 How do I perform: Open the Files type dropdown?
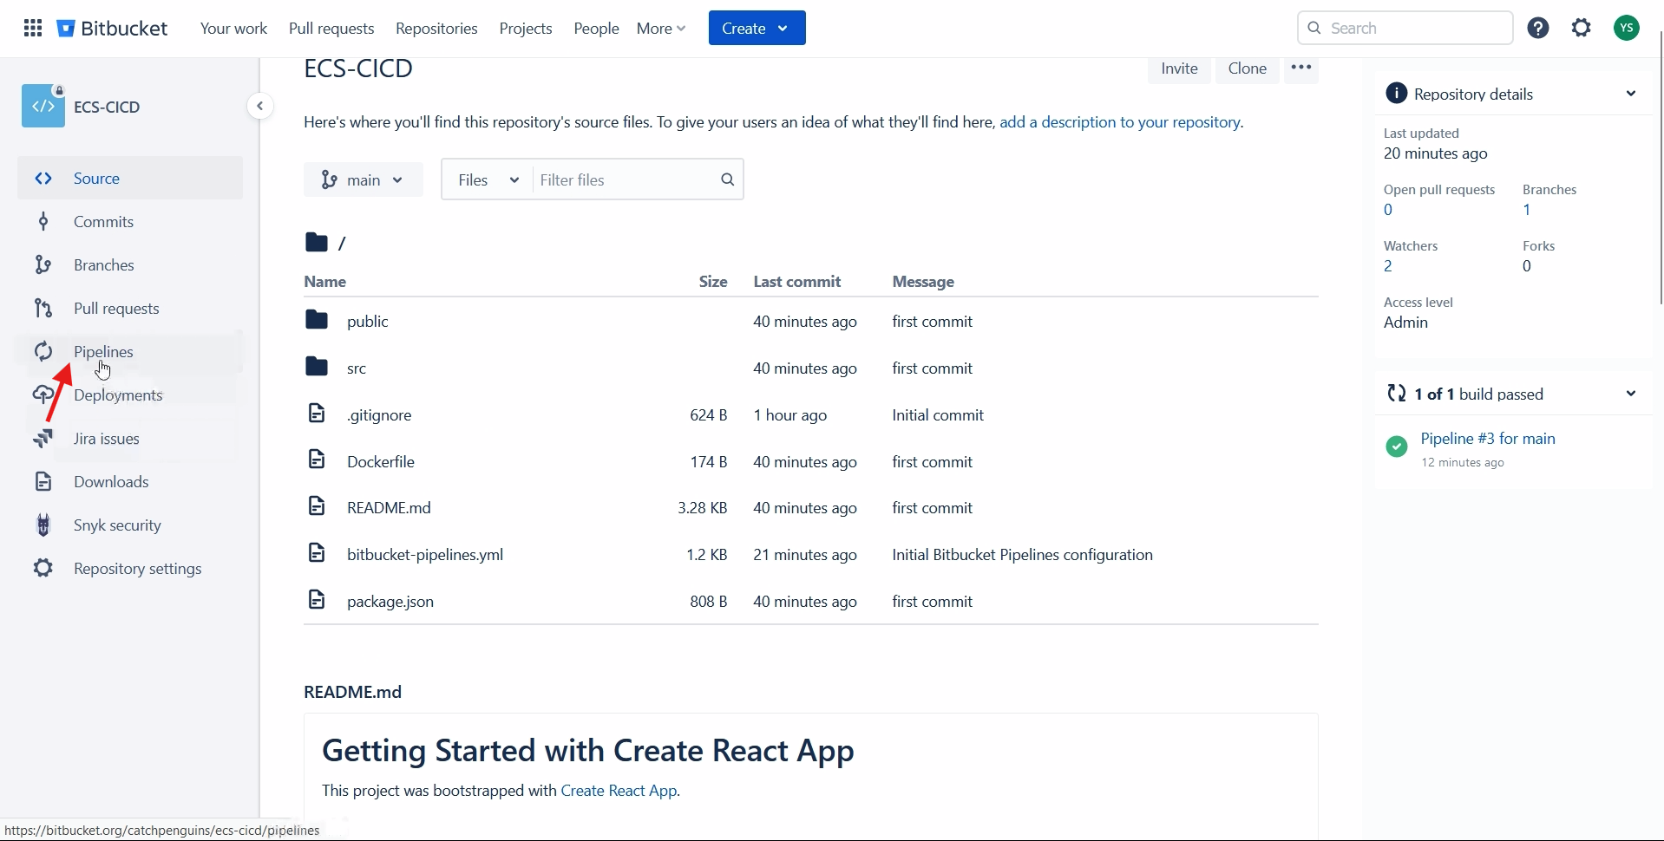pos(488,179)
